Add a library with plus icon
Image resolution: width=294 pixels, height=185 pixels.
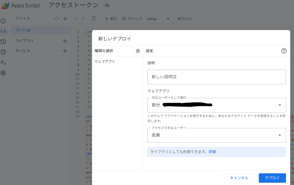coord(65,41)
